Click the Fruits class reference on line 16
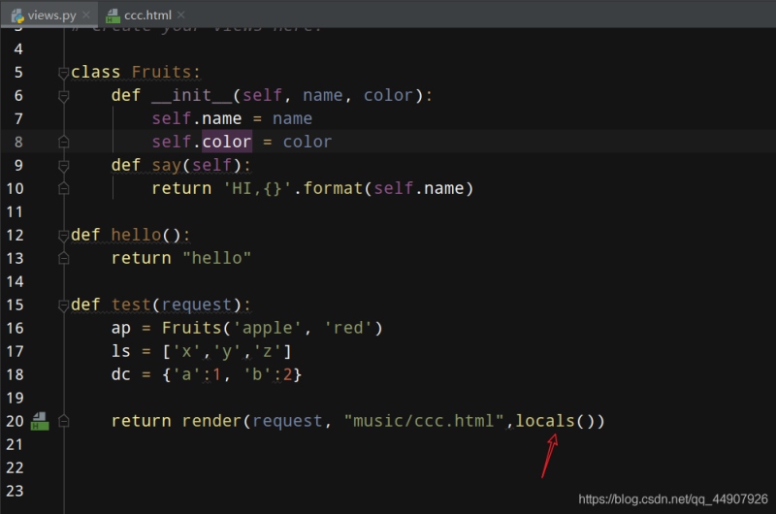 tap(191, 328)
